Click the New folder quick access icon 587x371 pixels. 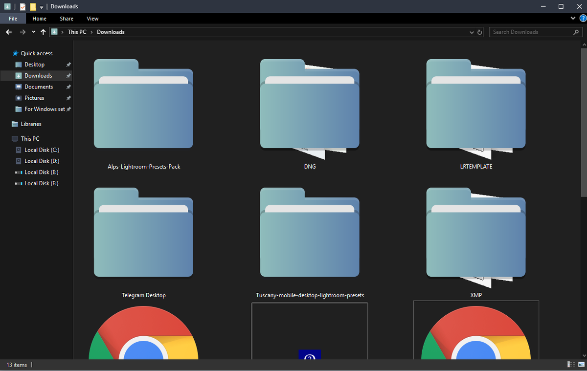(33, 6)
